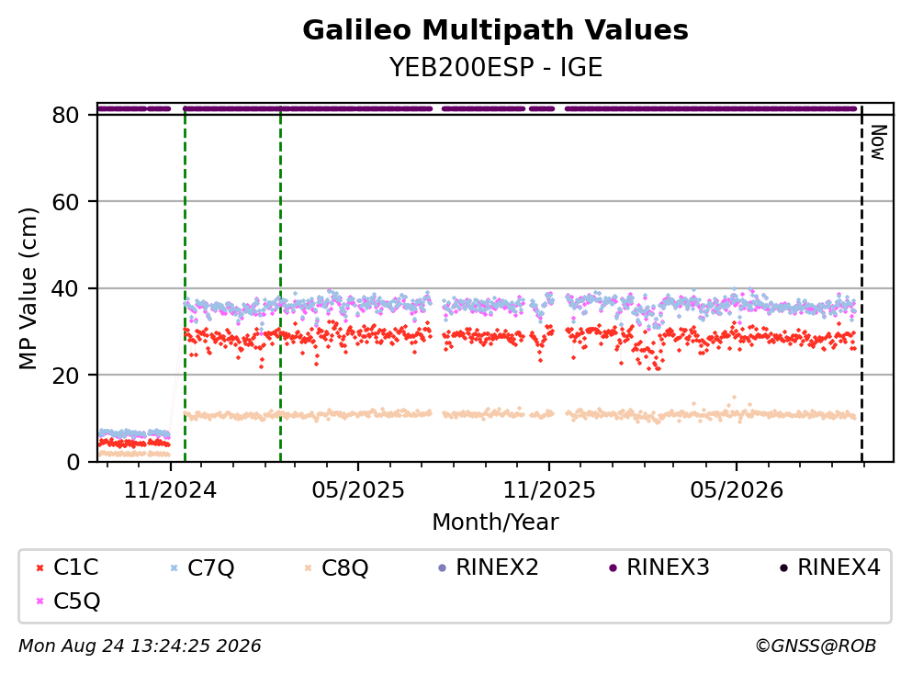Click the MP Value (cm) axis label
912x674 pixels.
28,288
